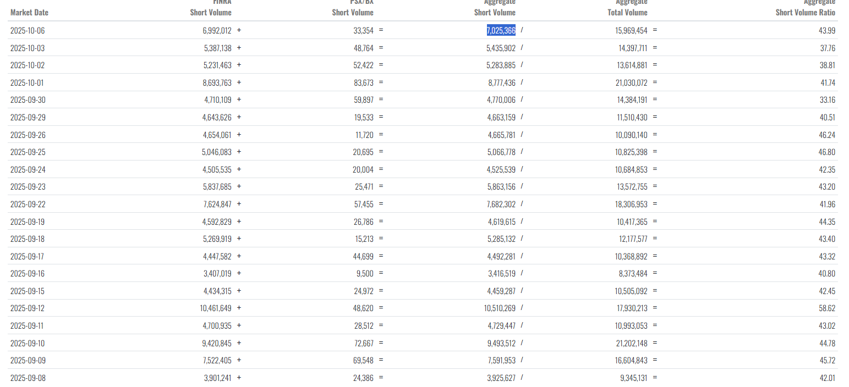Click the date 2025-09-24
This screenshot has width=849, height=387.
[28, 170]
